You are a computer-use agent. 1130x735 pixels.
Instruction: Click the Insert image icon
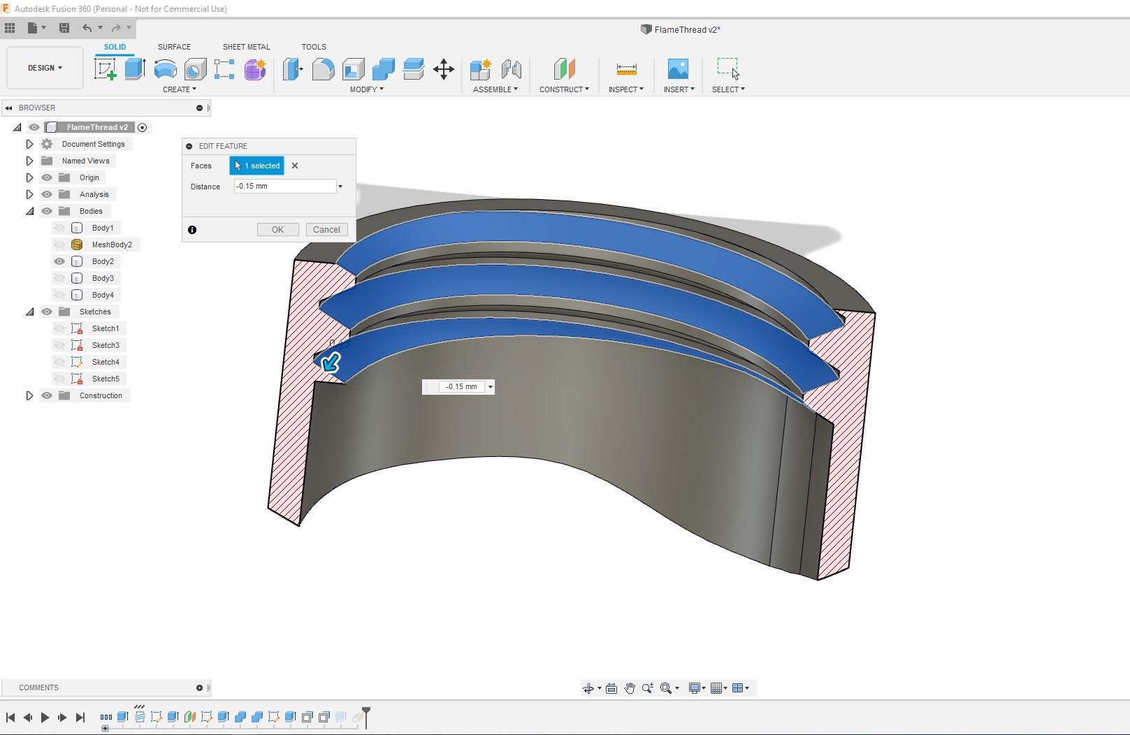click(678, 69)
